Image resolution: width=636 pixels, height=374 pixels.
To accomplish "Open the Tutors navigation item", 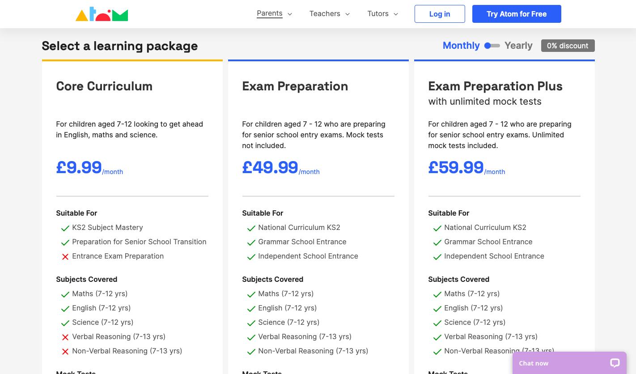I will point(378,14).
